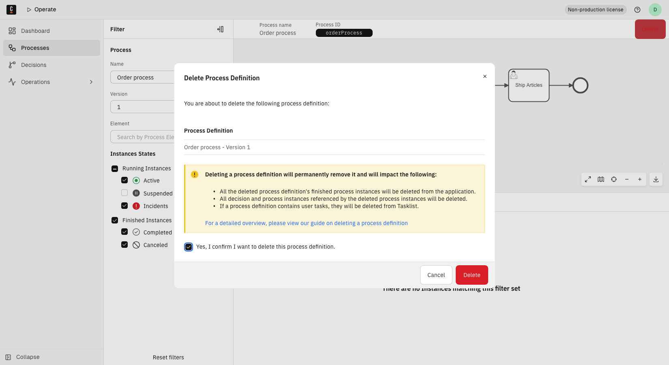The width and height of the screenshot is (669, 365).
Task: Click the Operate app title
Action: click(41, 9)
